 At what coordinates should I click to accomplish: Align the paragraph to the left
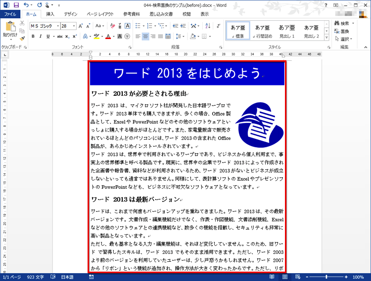(x=138, y=37)
